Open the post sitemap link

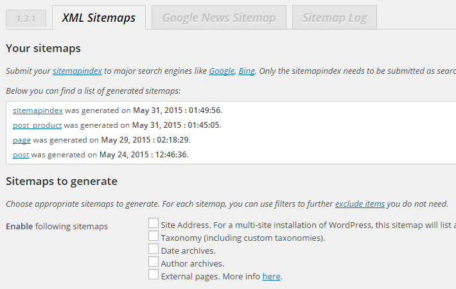pos(21,155)
